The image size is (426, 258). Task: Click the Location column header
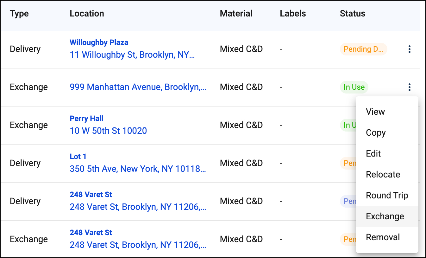point(87,14)
